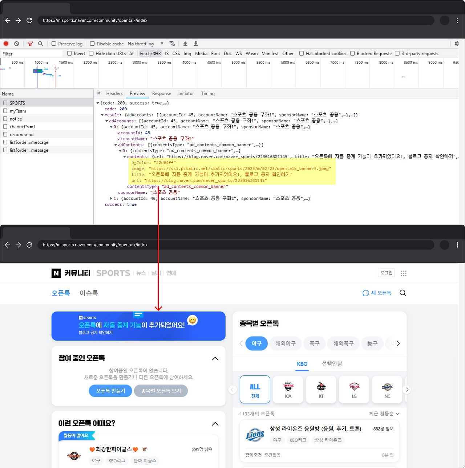
Task: Click the back arrow above the Naver community page
Action: tap(8, 245)
